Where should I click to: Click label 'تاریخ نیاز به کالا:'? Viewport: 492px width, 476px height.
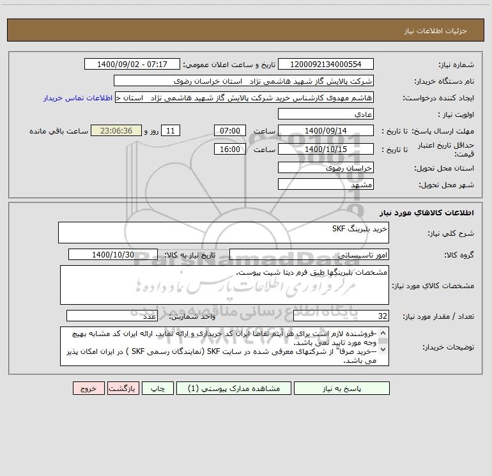coord(190,255)
